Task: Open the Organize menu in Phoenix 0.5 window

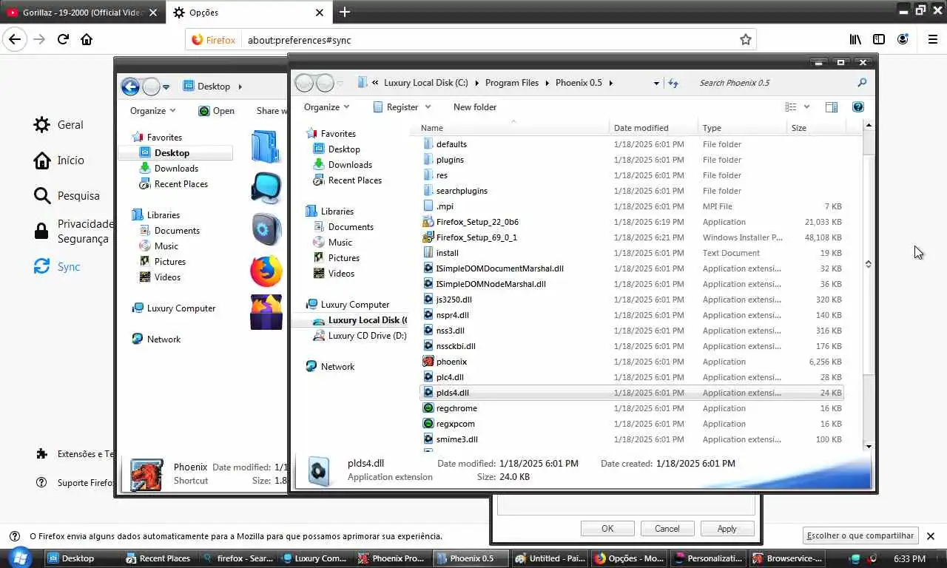Action: point(327,106)
